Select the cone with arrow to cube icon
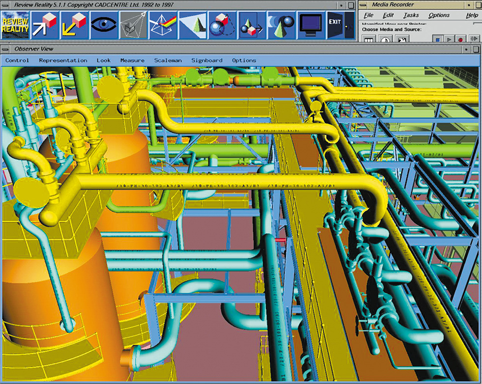The width and height of the screenshot is (482, 384). [x=251, y=25]
